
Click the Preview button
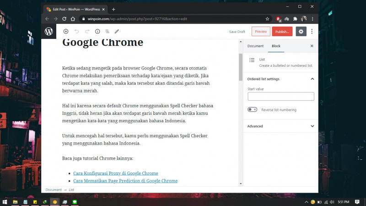click(x=261, y=32)
